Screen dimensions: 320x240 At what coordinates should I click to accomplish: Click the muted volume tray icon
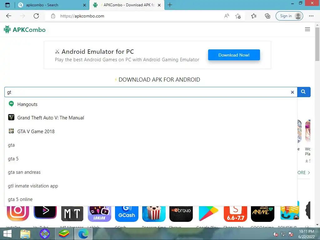[x=276, y=234]
